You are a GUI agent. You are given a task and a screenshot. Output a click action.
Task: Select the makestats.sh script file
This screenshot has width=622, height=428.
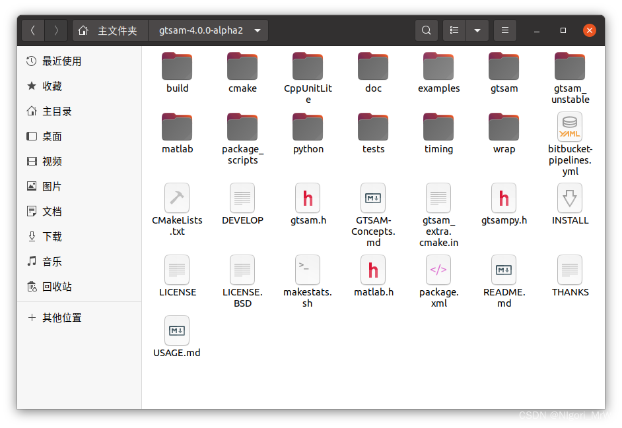pos(308,282)
